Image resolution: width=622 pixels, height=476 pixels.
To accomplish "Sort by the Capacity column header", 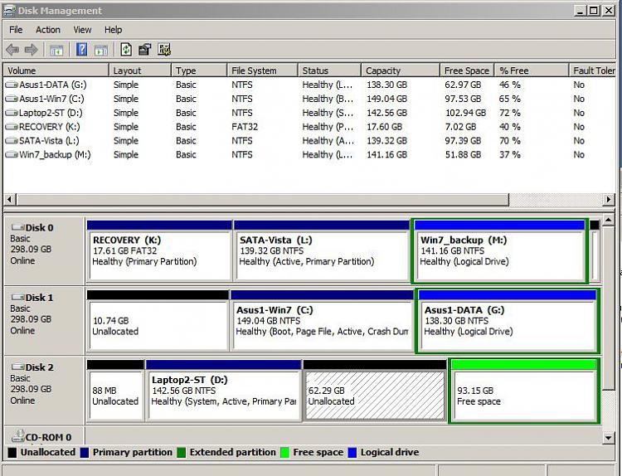I will point(401,70).
